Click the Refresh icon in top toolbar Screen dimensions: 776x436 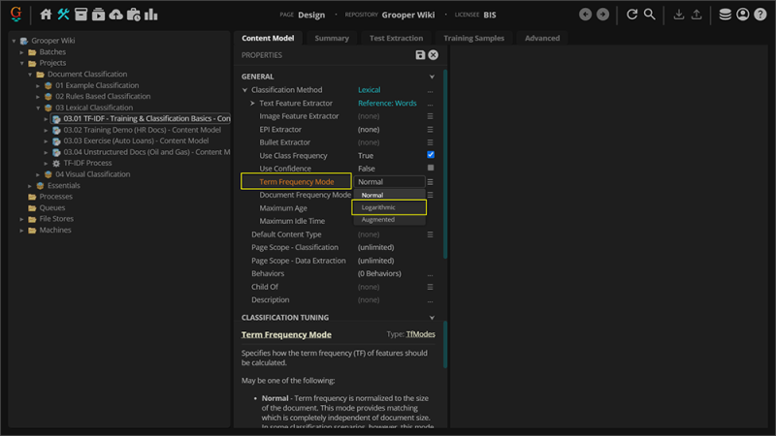[x=632, y=15]
